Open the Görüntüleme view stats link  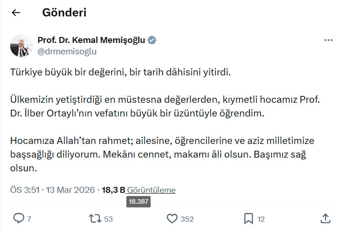[x=151, y=190]
